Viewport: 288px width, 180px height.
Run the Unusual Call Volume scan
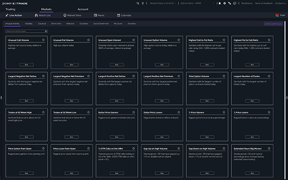coord(26,64)
